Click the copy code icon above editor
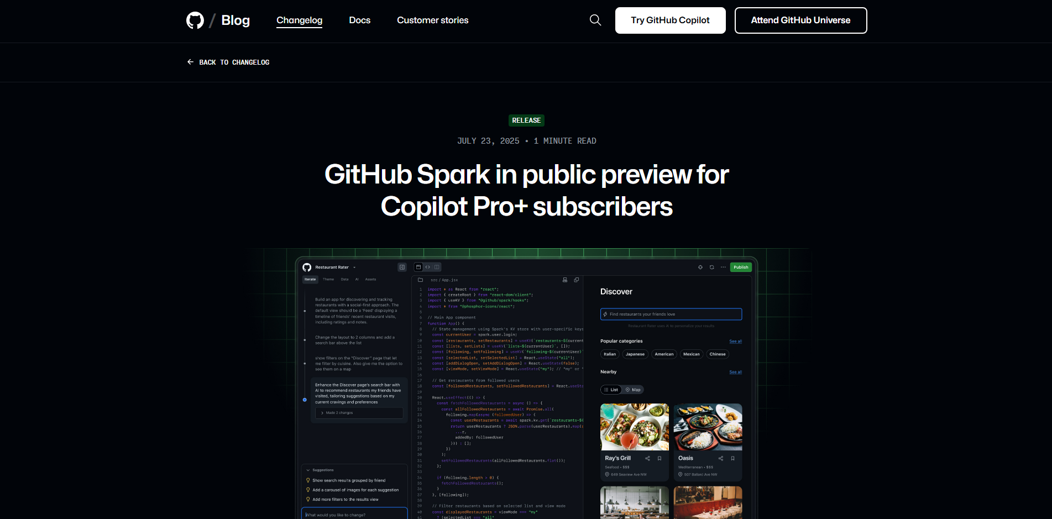Image resolution: width=1052 pixels, height=519 pixels. pyautogui.click(x=577, y=280)
